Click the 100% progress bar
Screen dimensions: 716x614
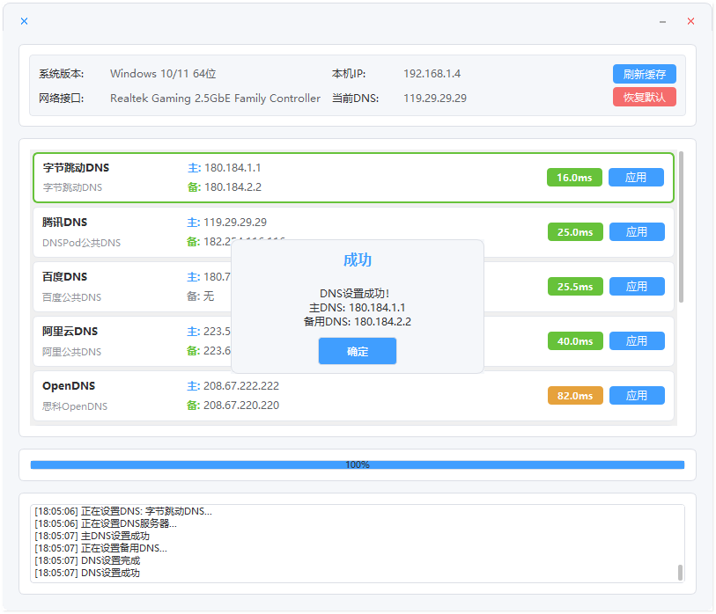coord(357,464)
